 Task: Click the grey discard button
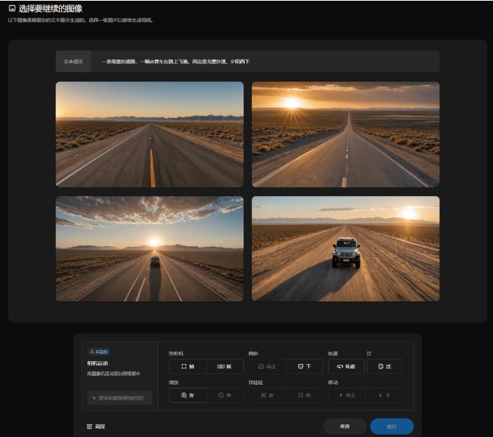tap(345, 427)
